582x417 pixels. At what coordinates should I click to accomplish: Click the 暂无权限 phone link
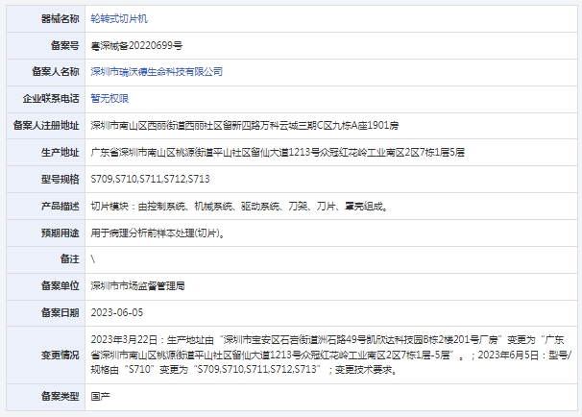click(x=109, y=98)
